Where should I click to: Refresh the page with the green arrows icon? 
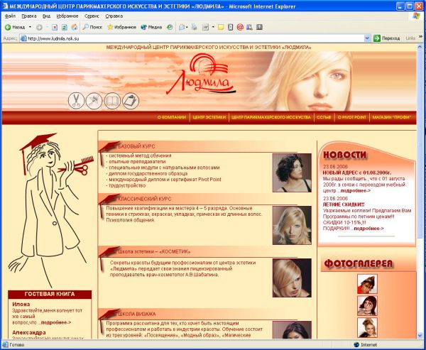tap(65, 27)
